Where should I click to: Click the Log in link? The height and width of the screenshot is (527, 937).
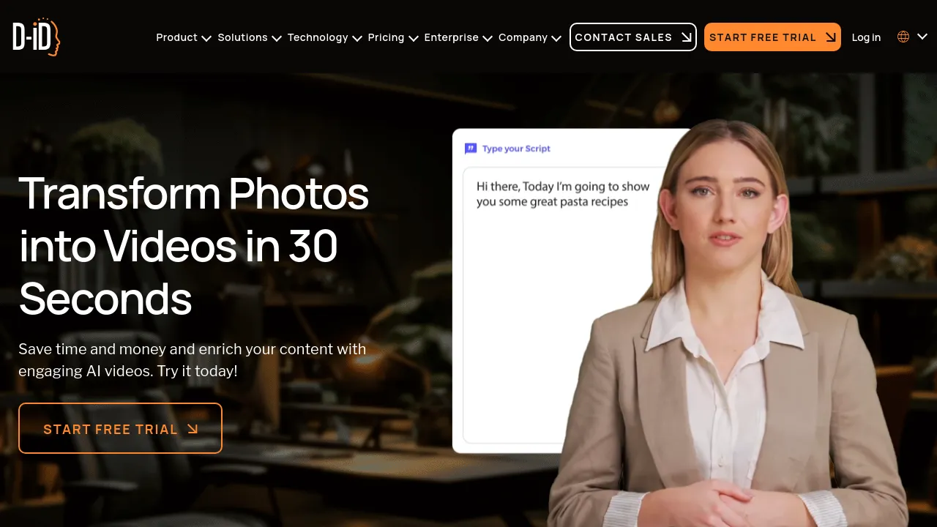[x=866, y=37]
